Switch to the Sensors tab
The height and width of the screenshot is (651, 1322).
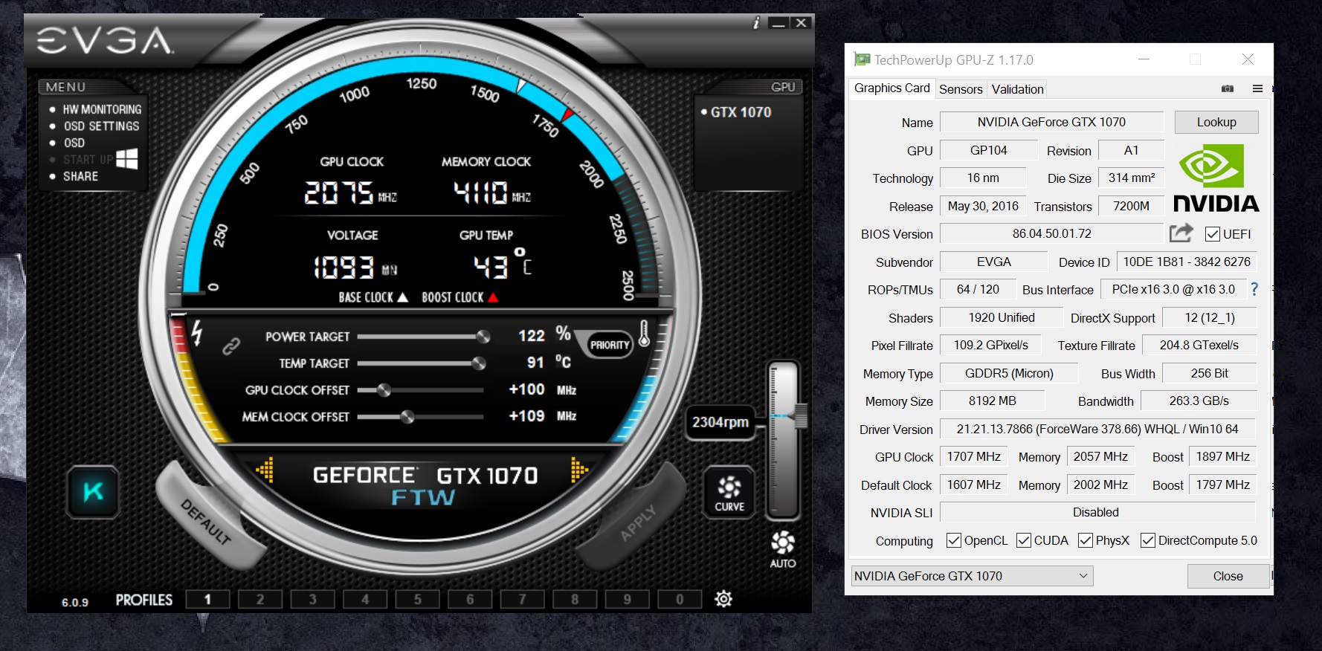click(x=961, y=89)
